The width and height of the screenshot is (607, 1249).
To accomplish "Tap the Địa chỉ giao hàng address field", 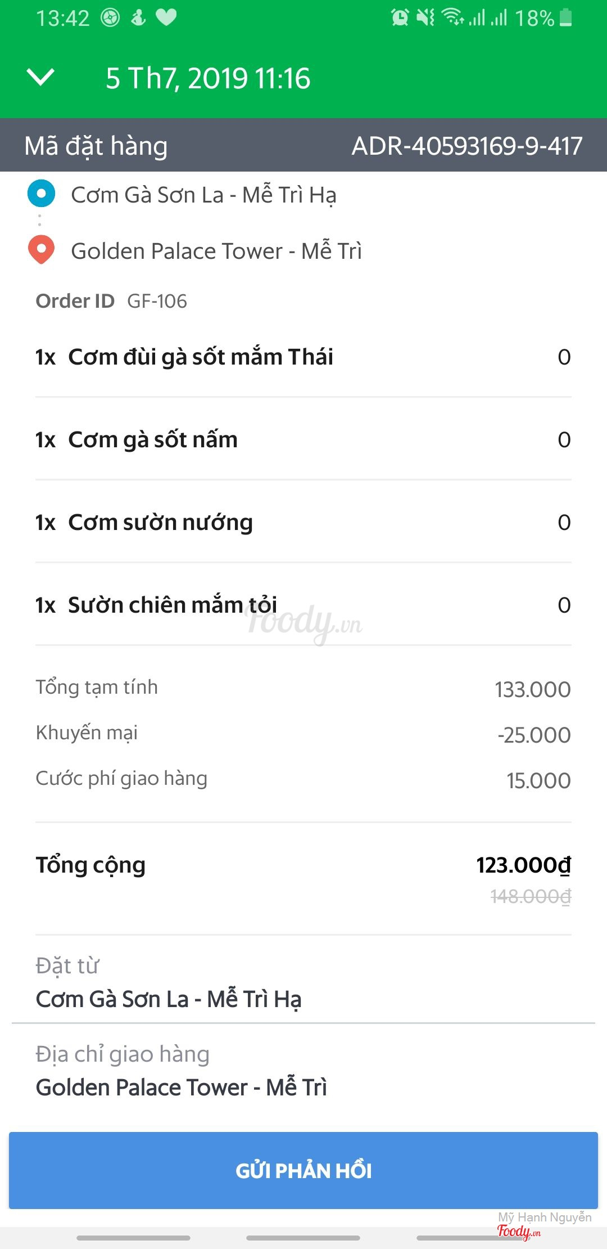I will (181, 1088).
